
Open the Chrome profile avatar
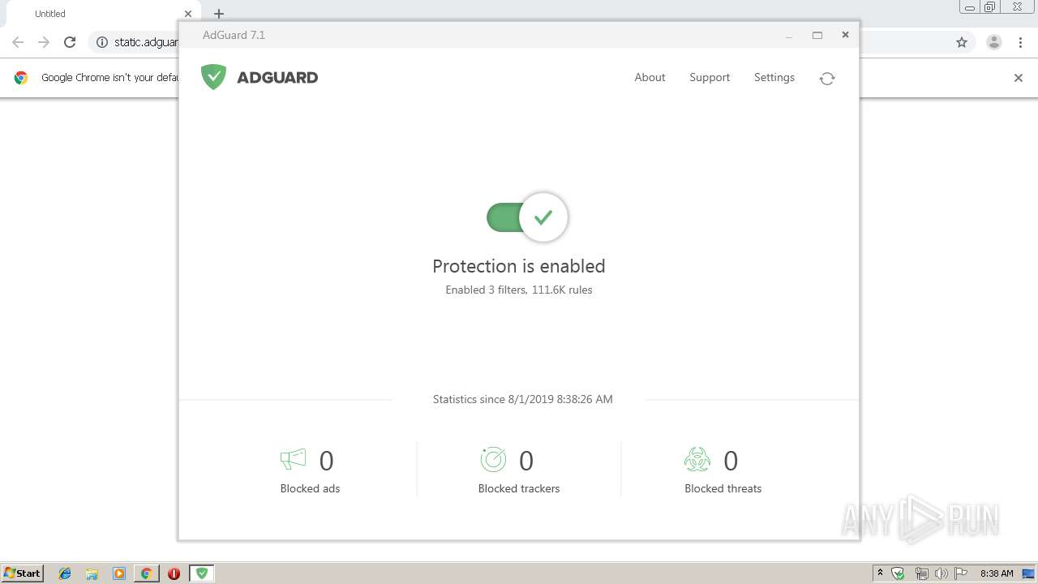tap(994, 42)
